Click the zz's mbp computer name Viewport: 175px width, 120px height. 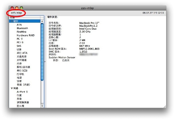(16, 13)
